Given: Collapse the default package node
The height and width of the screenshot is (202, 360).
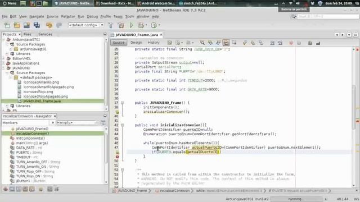Looking at the screenshot, I should tap(11, 77).
